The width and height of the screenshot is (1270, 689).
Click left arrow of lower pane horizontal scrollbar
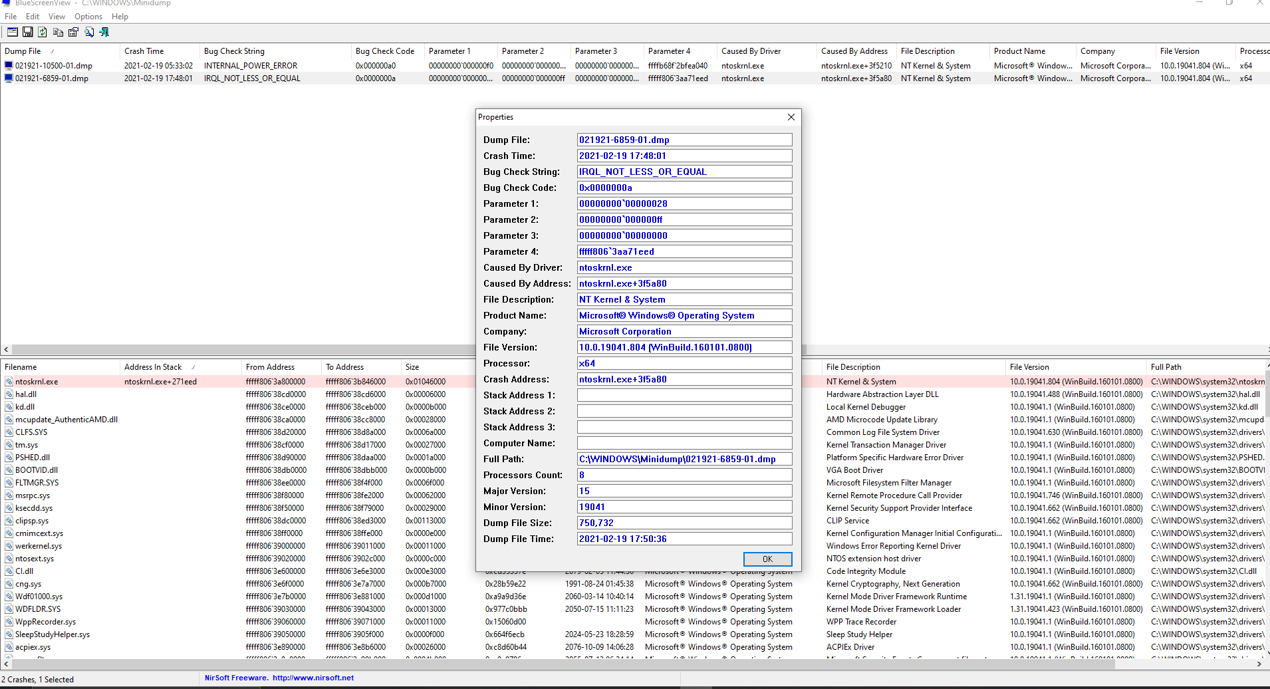[6, 664]
